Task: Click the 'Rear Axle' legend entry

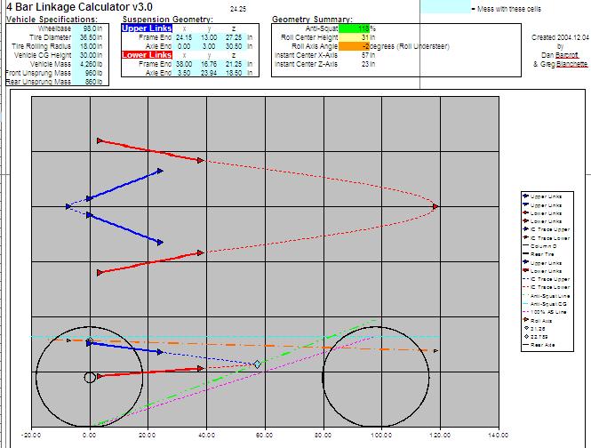Action: pyautogui.click(x=539, y=345)
